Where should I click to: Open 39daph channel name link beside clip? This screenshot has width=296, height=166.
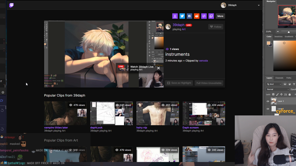179,25
